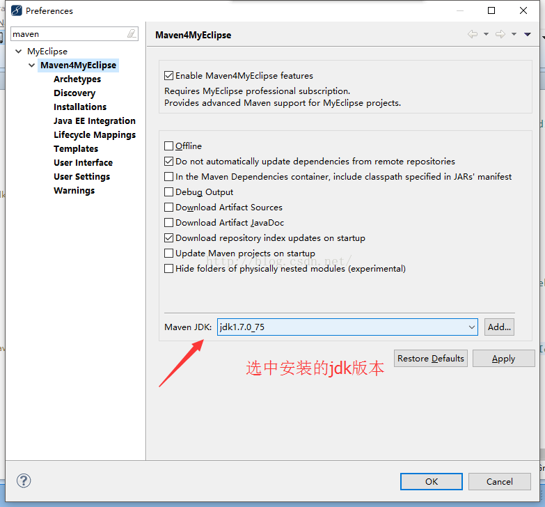This screenshot has width=545, height=507.
Task: Enable the Offline checkbox
Action: pos(168,146)
